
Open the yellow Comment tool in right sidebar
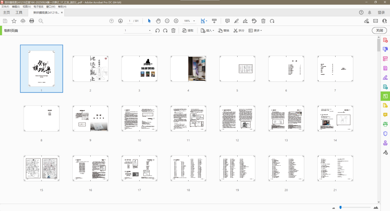pyautogui.click(x=385, y=115)
